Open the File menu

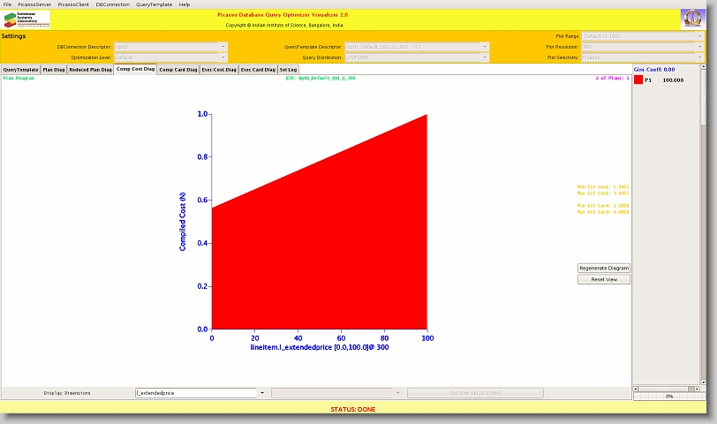[x=8, y=4]
